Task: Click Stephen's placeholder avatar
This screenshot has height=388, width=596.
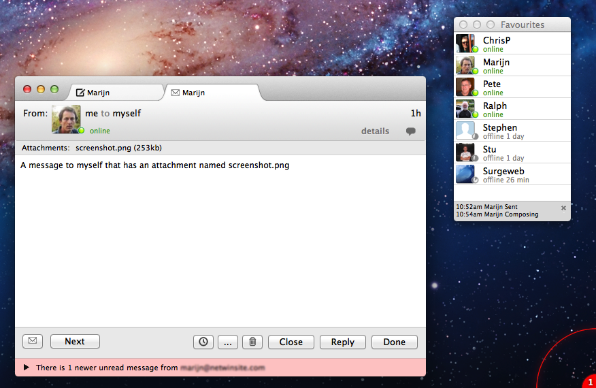Action: coord(465,131)
